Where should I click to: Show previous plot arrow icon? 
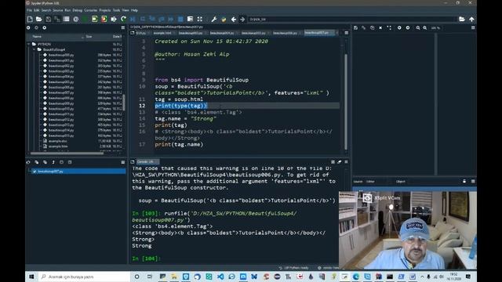pyautogui.click(x=399, y=28)
